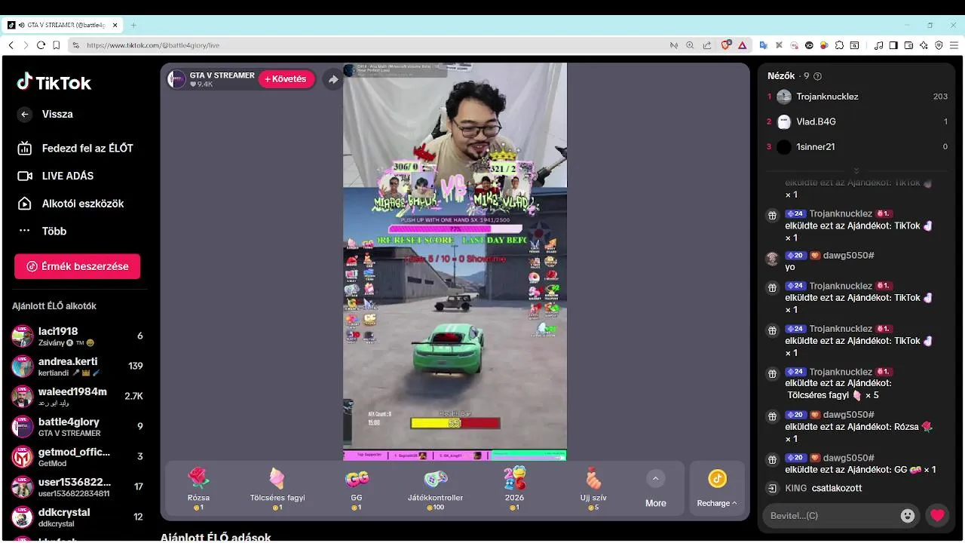Expand the viewers ranking list chevron
The image size is (965, 543).
856,171
